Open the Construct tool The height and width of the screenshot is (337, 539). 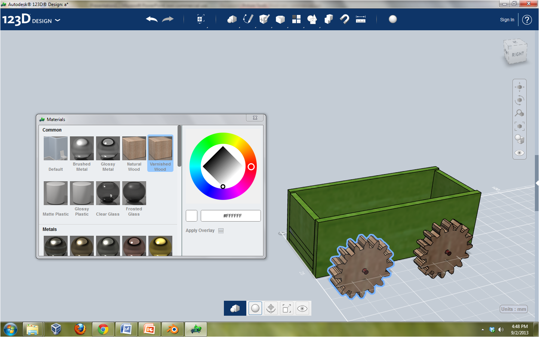[x=264, y=19]
